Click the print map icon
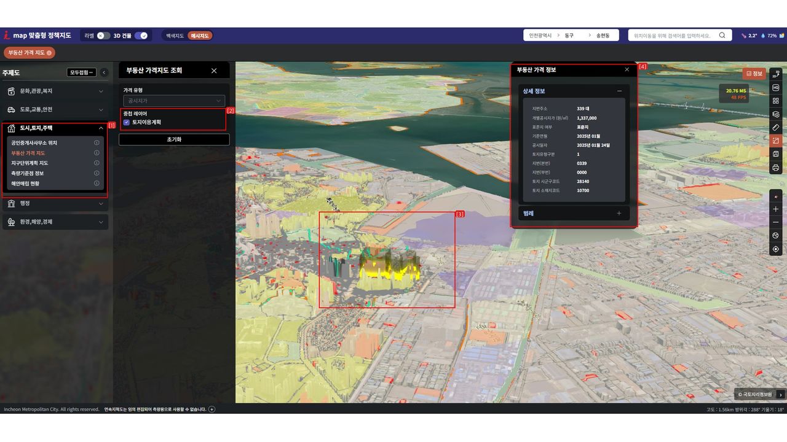Viewport: 787px width, 442px height. (x=775, y=168)
